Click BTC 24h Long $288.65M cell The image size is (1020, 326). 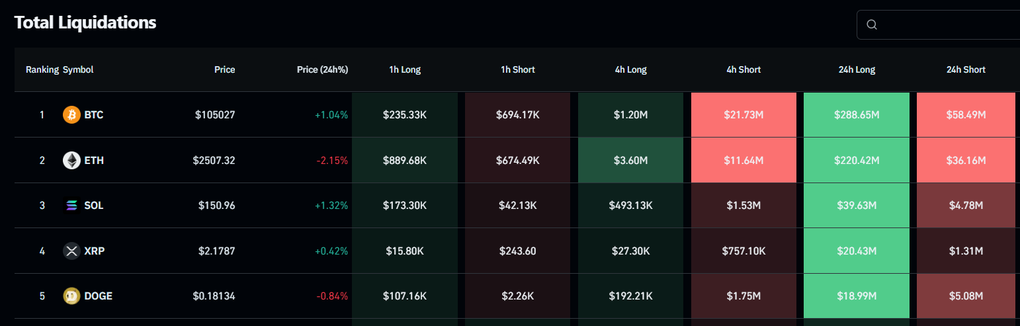(x=857, y=115)
